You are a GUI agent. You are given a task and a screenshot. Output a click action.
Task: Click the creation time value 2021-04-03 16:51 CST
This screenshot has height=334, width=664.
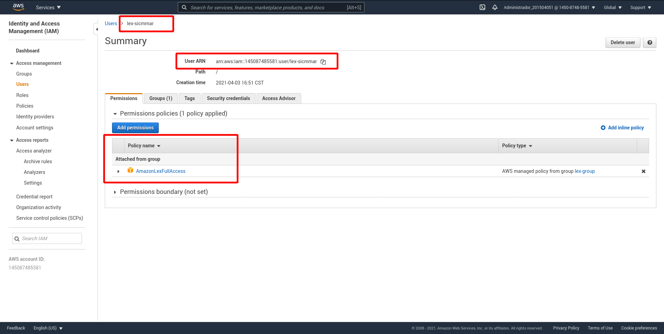tap(240, 83)
